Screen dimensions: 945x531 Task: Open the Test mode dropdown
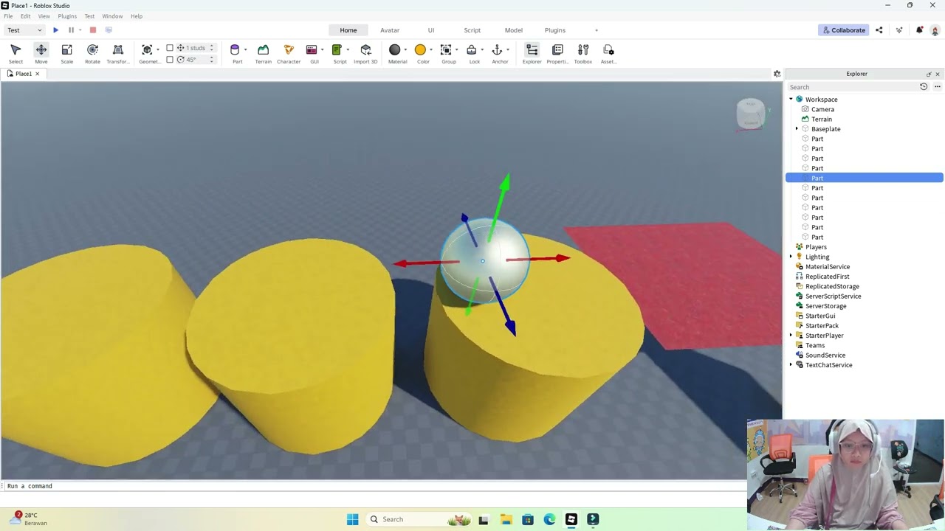(x=24, y=30)
